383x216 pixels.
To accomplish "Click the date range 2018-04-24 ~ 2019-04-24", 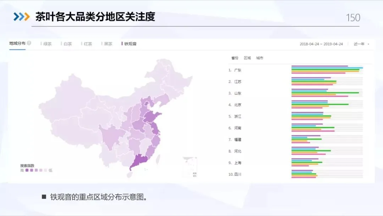I will (321, 44).
